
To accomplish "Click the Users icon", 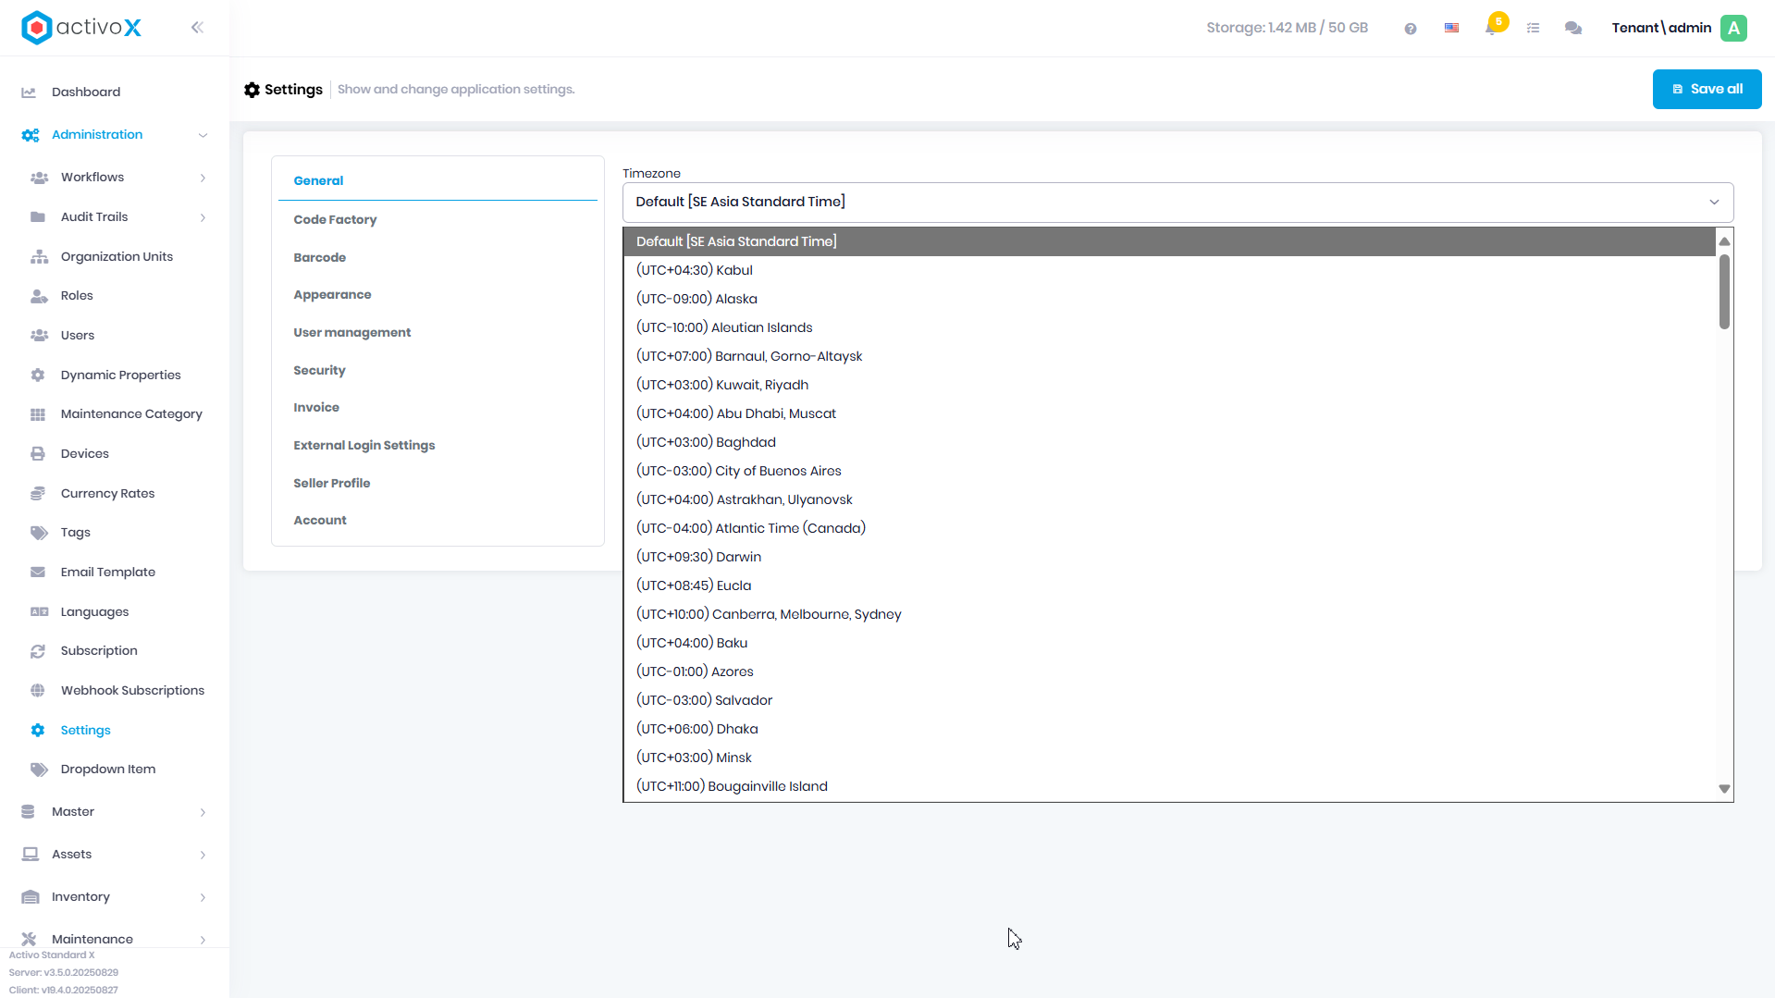I will 39,336.
